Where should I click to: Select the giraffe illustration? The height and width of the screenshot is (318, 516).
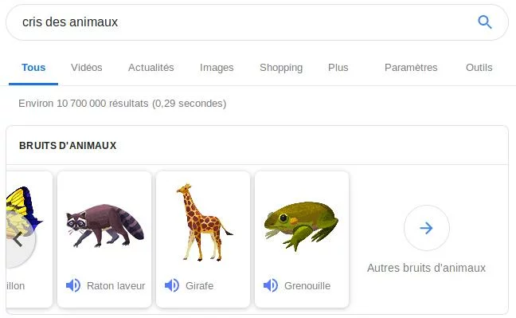204,222
